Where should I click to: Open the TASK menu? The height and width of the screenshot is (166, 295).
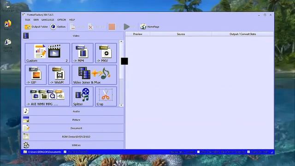coord(28,20)
